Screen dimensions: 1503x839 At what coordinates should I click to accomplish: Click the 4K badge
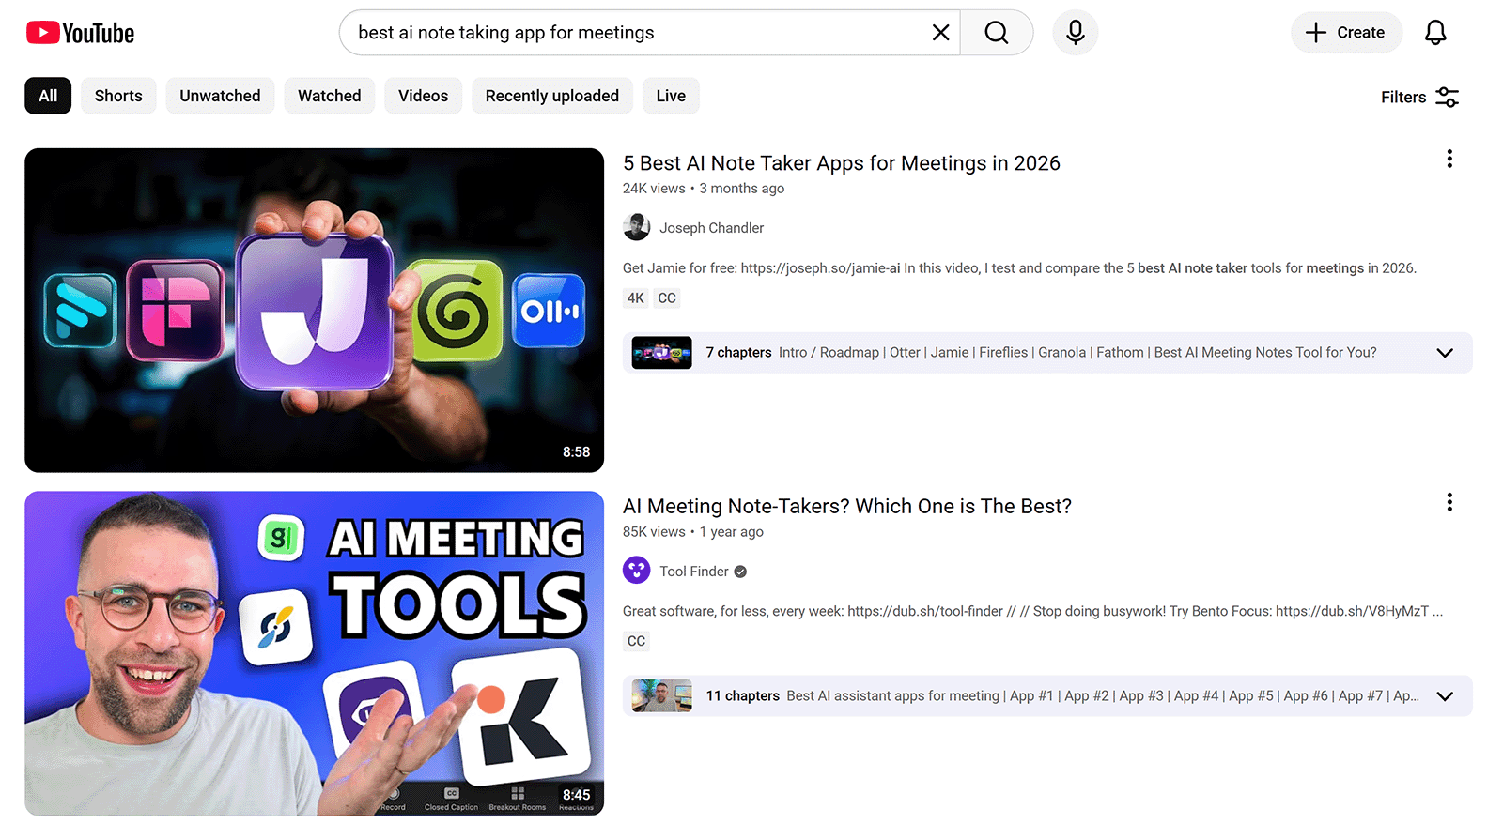pos(636,298)
